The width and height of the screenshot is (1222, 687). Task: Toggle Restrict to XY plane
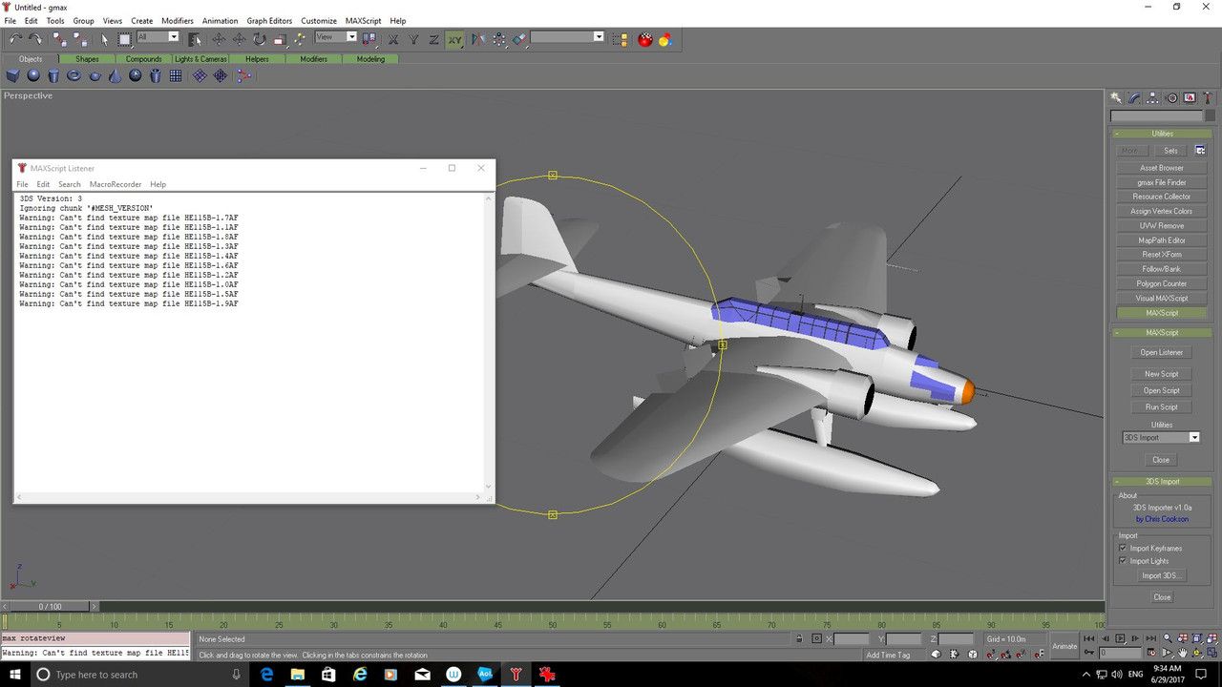point(454,39)
